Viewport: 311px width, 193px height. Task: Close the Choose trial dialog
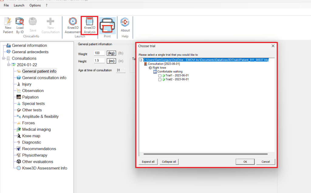coord(273,46)
